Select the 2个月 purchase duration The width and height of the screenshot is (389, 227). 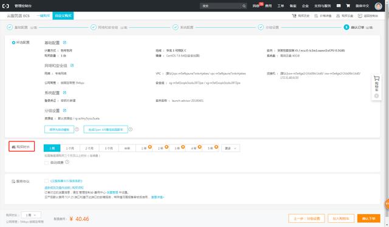[89, 148]
